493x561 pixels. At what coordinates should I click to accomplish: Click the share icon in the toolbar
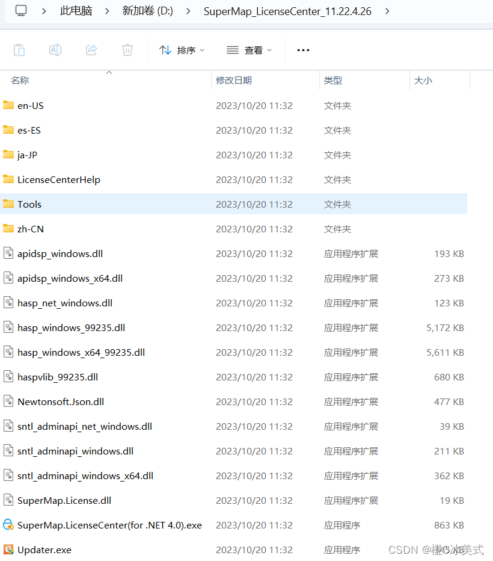[x=91, y=50]
